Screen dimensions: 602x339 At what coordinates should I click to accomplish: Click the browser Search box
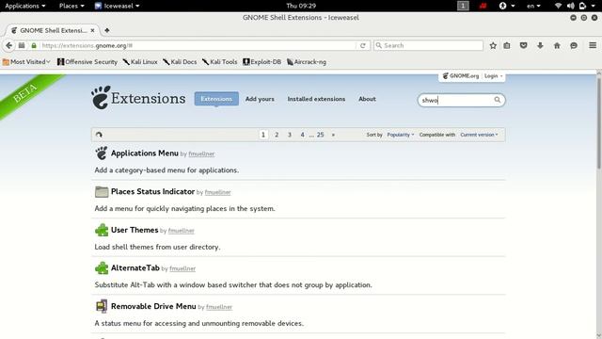[x=429, y=45]
